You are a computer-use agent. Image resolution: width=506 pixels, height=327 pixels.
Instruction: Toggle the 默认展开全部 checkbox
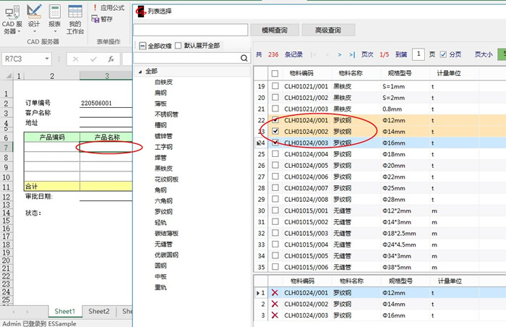179,46
